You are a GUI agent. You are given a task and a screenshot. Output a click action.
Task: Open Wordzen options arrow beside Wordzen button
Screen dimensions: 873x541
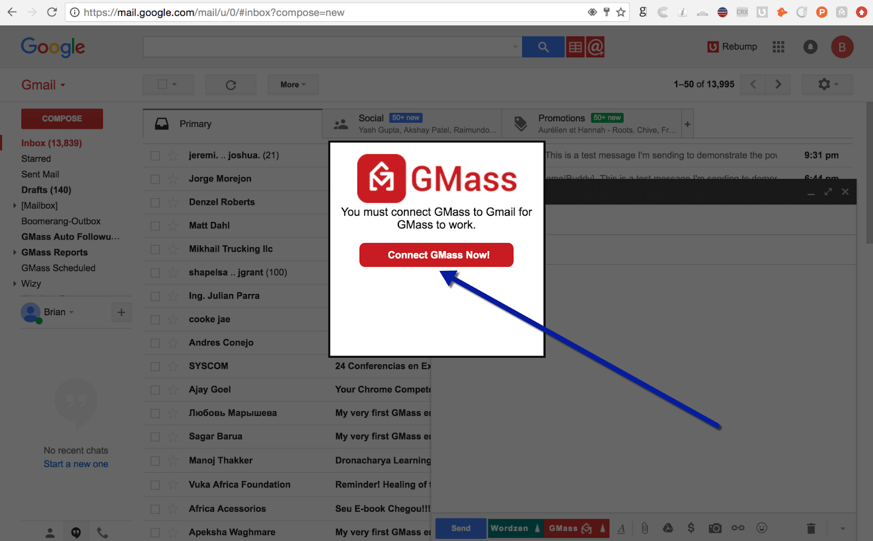pyautogui.click(x=537, y=528)
